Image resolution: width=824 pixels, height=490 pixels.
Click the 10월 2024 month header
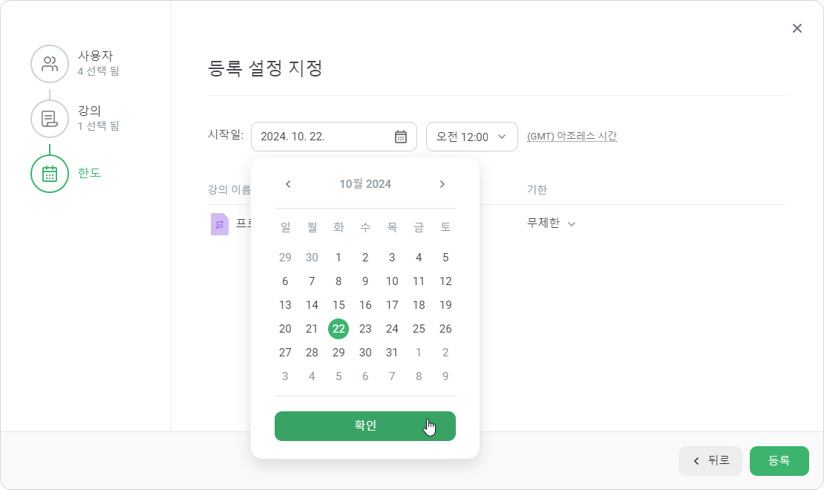click(365, 184)
